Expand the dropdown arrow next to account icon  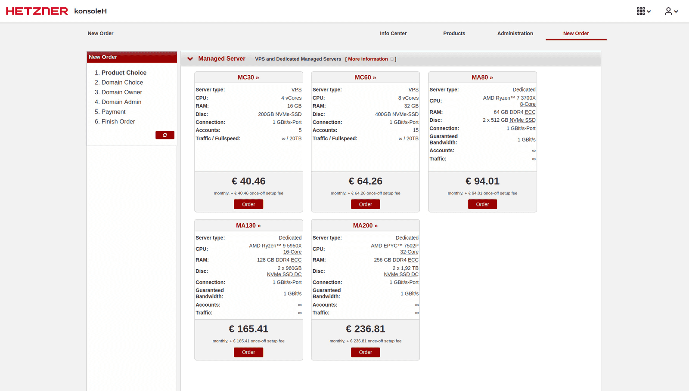[x=676, y=12]
